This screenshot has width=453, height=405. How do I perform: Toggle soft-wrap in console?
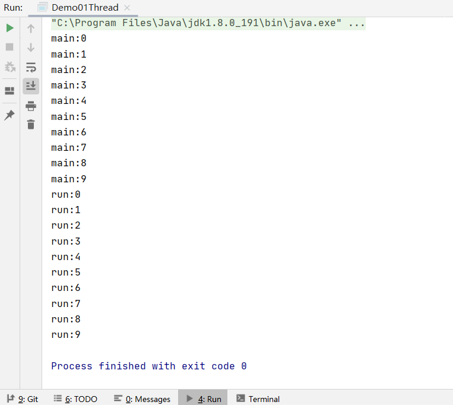click(x=31, y=67)
